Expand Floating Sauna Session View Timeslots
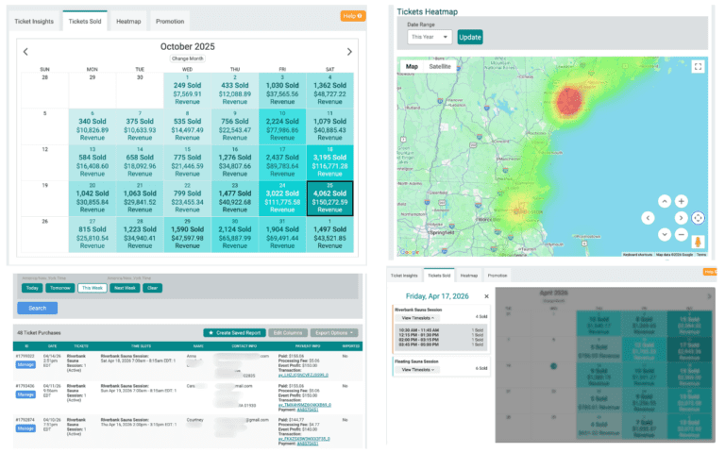 click(x=415, y=369)
